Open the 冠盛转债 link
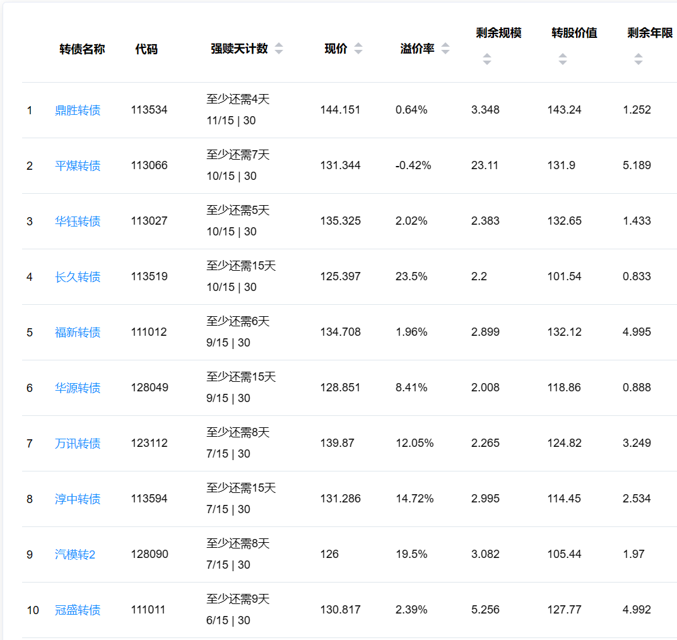 coord(78,610)
